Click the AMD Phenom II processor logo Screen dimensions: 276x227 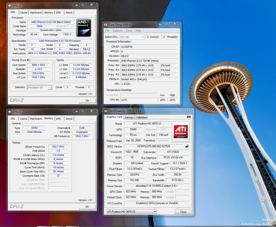click(84, 28)
